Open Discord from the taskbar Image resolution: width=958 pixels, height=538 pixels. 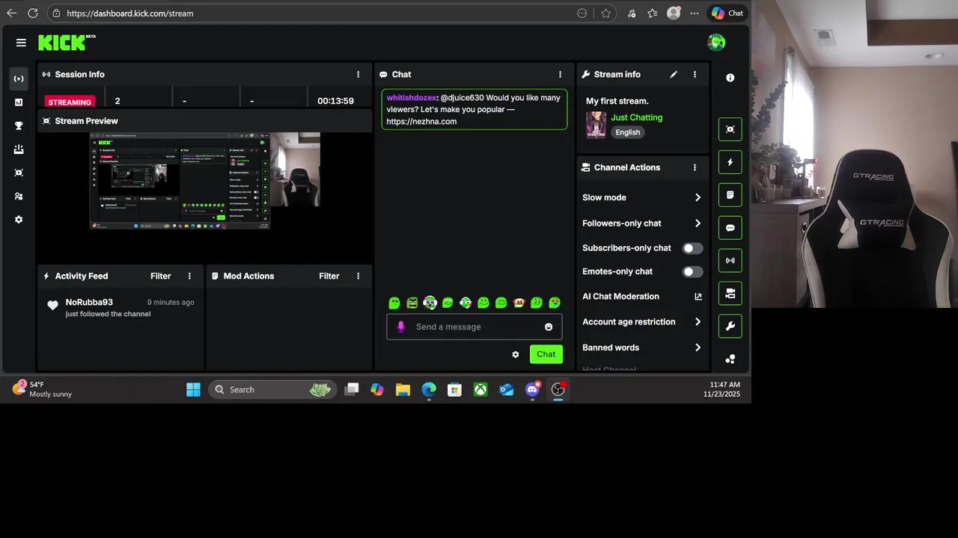pyautogui.click(x=532, y=389)
